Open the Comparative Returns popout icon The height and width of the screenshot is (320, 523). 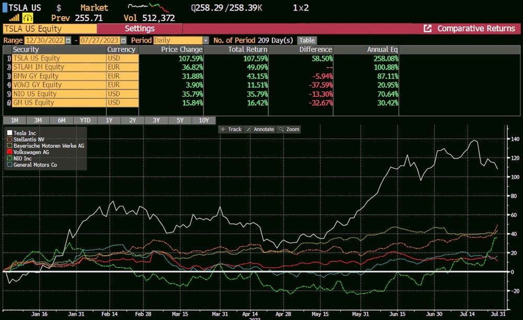click(x=427, y=29)
